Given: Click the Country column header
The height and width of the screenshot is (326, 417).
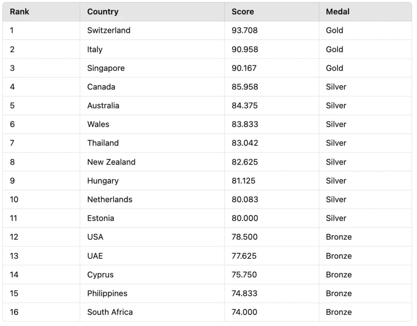Looking at the screenshot, I should [103, 12].
